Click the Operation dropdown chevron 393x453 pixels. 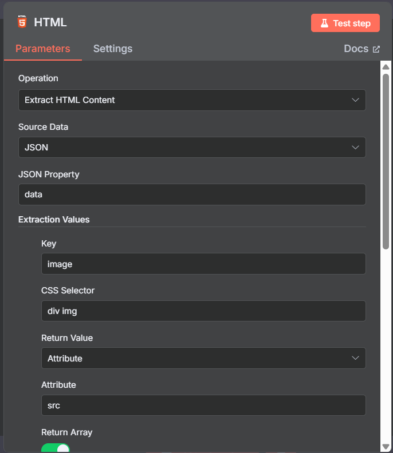pyautogui.click(x=355, y=100)
